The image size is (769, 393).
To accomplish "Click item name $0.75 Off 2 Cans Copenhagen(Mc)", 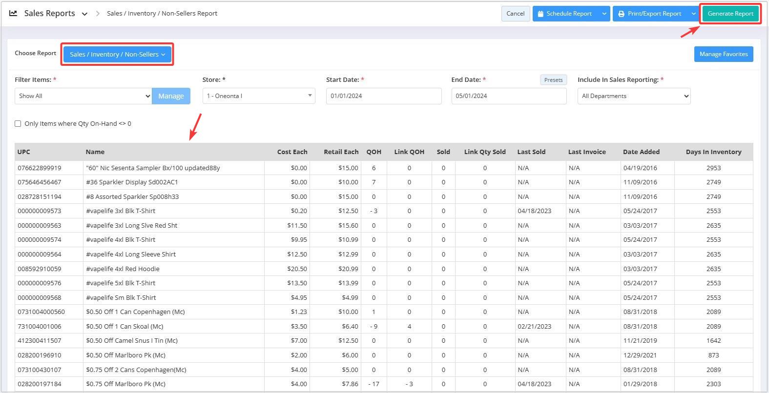I will 136,370.
